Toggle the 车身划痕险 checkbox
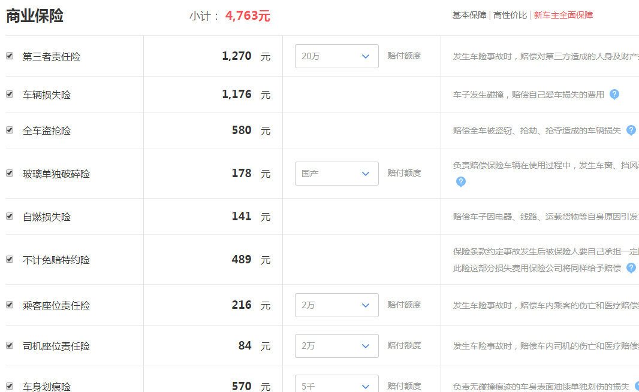Viewport: 639px width, 392px height. point(10,386)
